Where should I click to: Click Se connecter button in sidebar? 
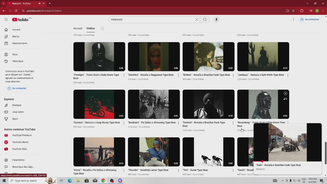17,88
